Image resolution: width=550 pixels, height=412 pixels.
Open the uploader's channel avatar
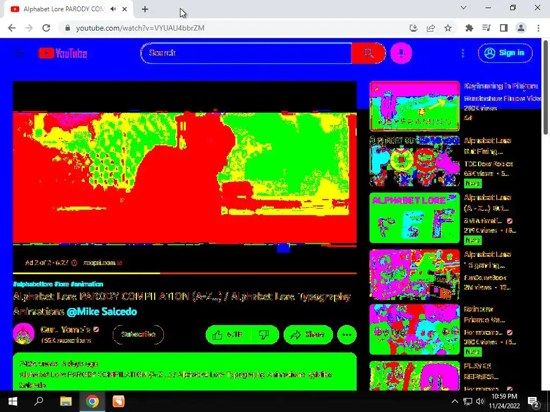click(x=24, y=334)
